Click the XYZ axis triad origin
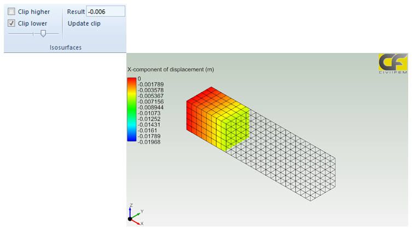412x232 pixels. (x=130, y=219)
